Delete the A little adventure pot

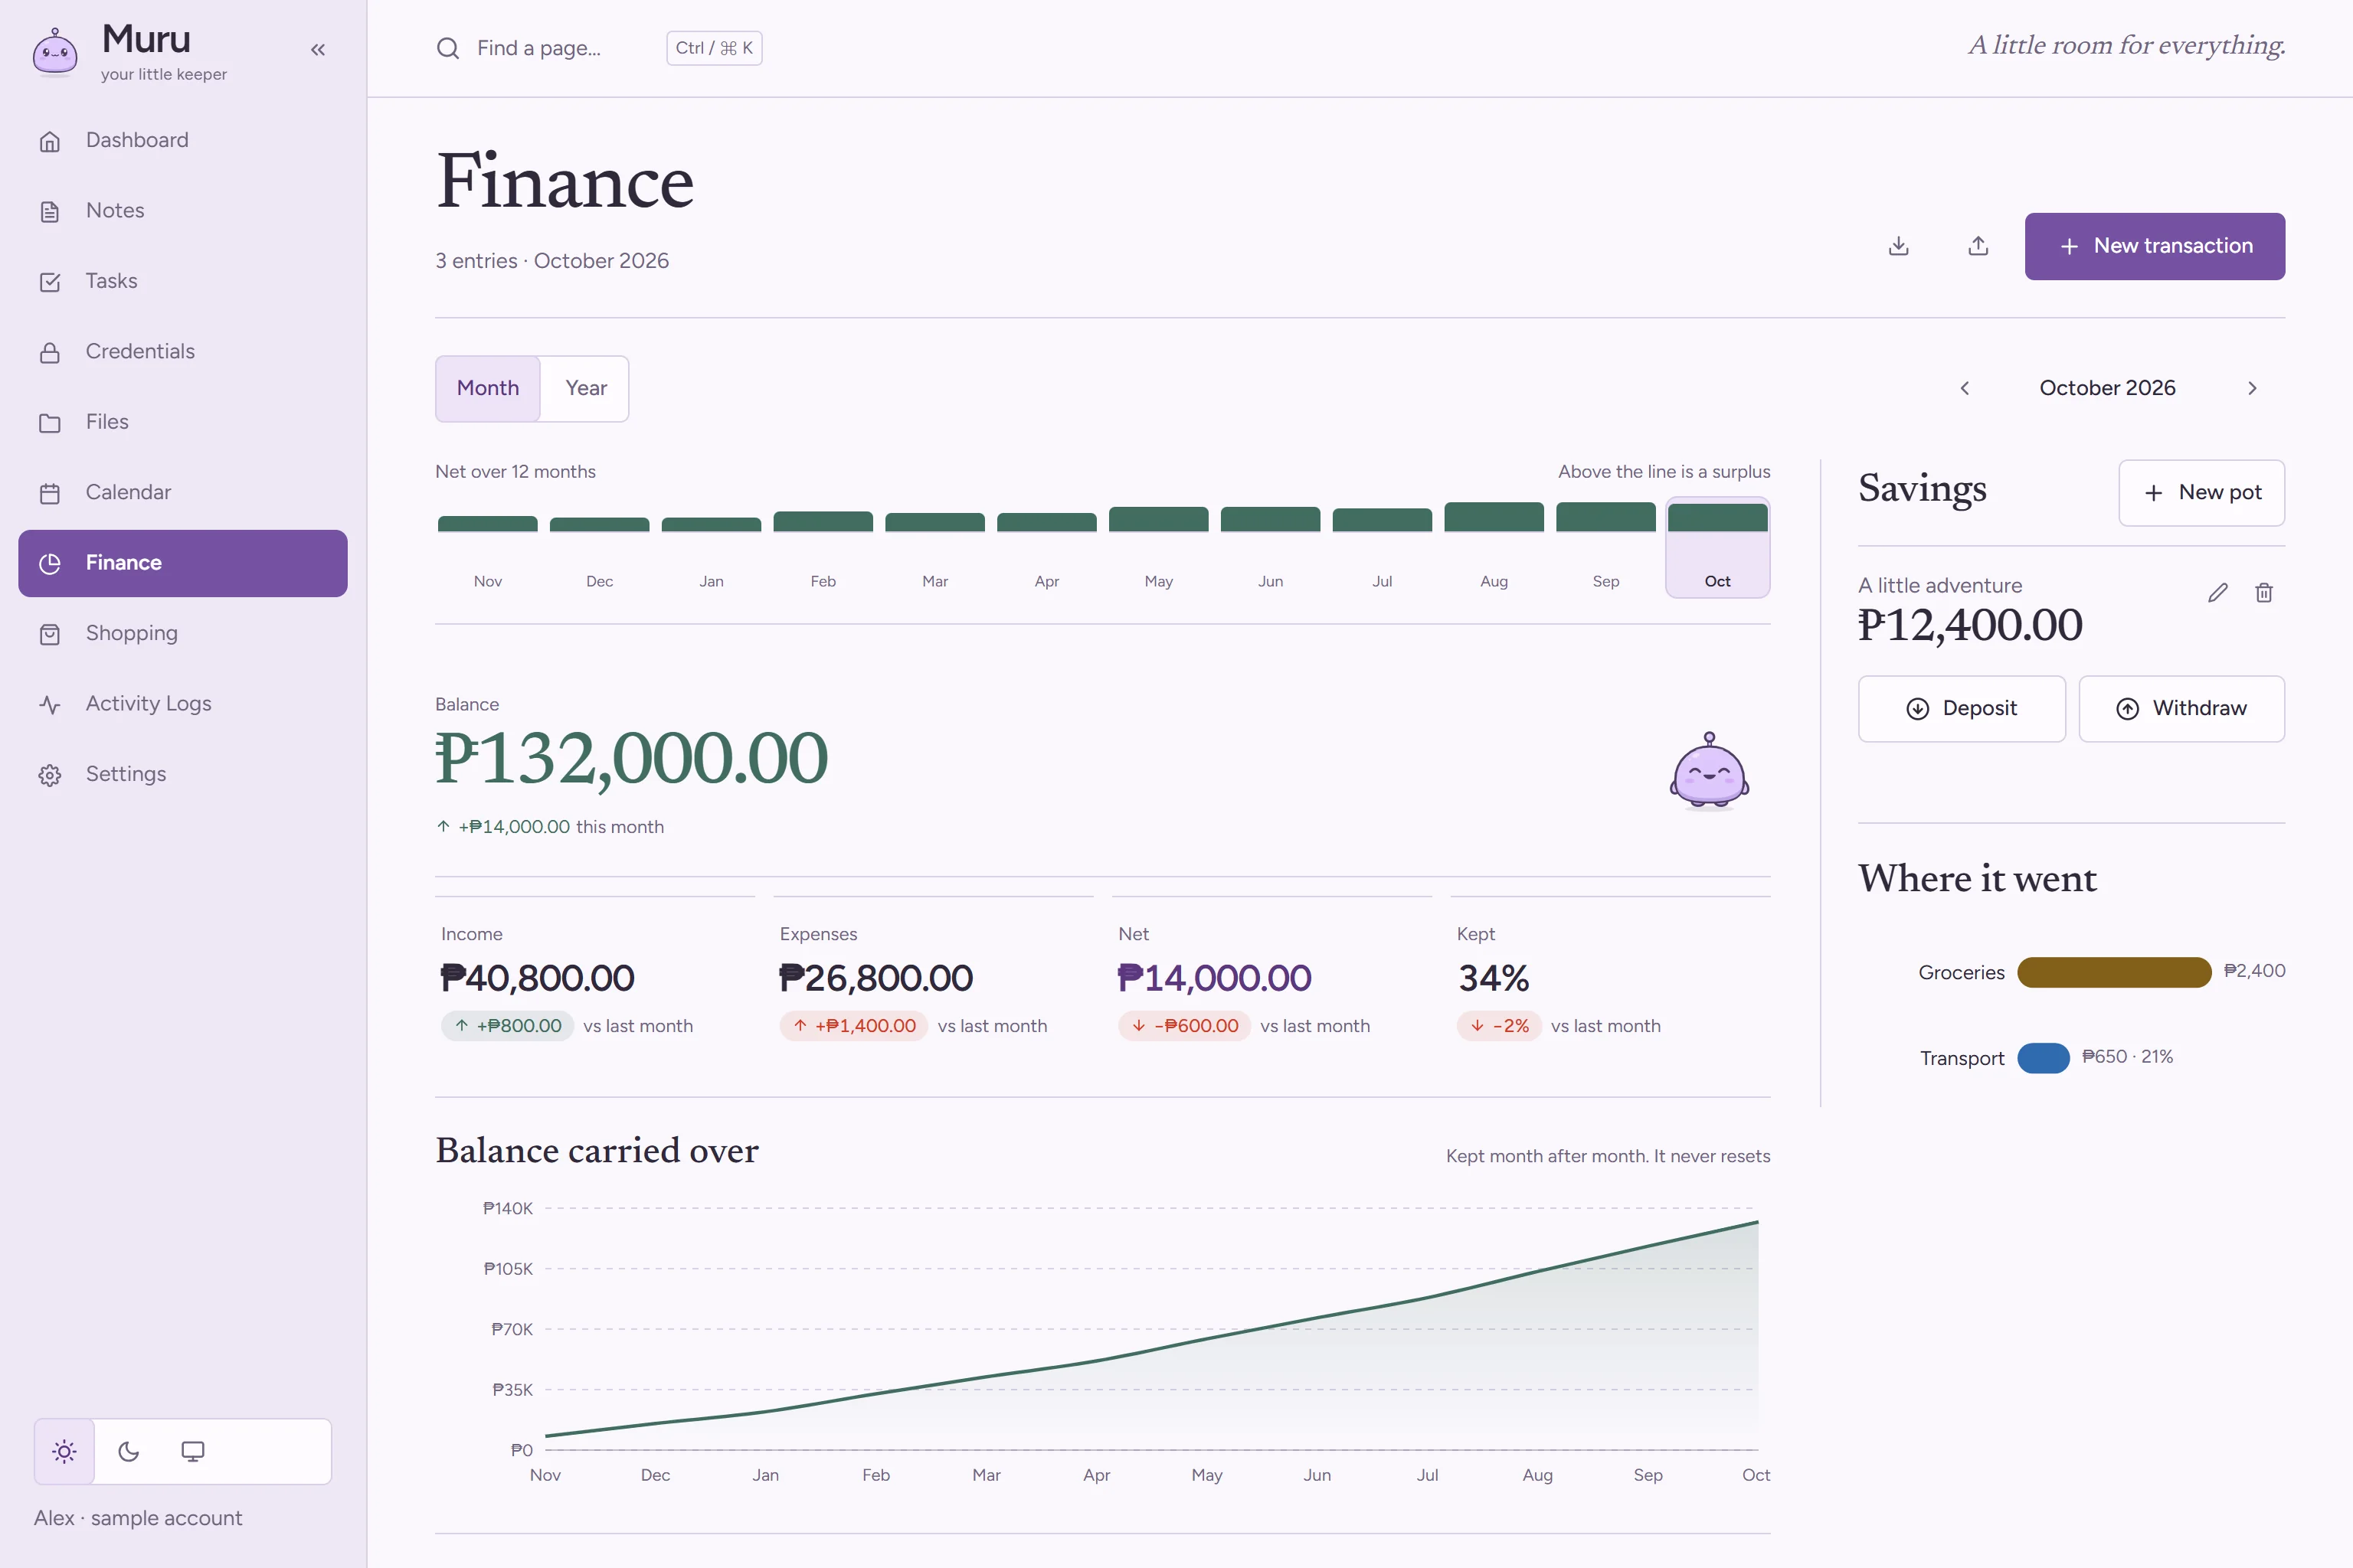[2264, 593]
